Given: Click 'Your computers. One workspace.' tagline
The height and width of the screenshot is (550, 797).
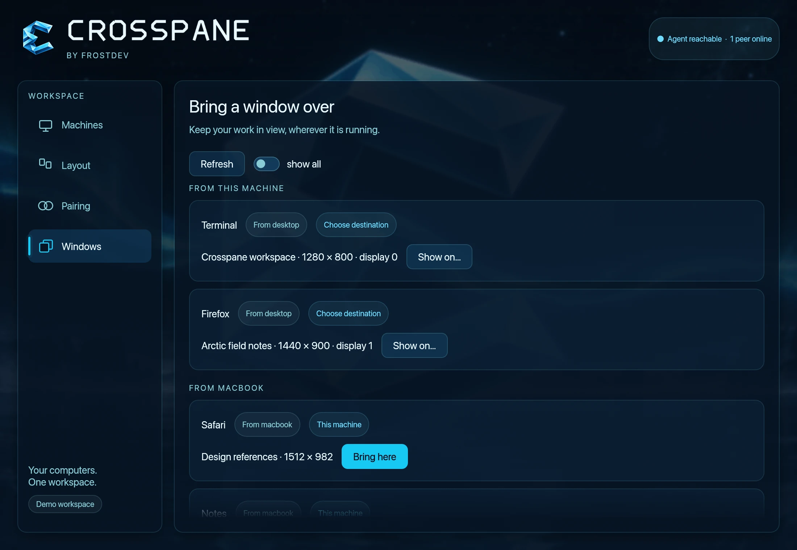Looking at the screenshot, I should 63,476.
